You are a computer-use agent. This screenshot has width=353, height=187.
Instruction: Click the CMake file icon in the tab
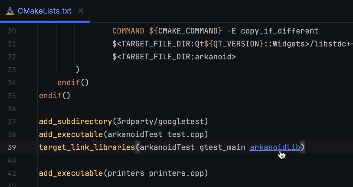tap(10, 11)
